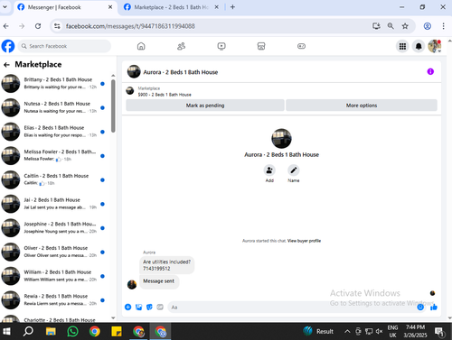This screenshot has width=452, height=340.
Task: Click the Facebook logo icon
Action: 8,46
